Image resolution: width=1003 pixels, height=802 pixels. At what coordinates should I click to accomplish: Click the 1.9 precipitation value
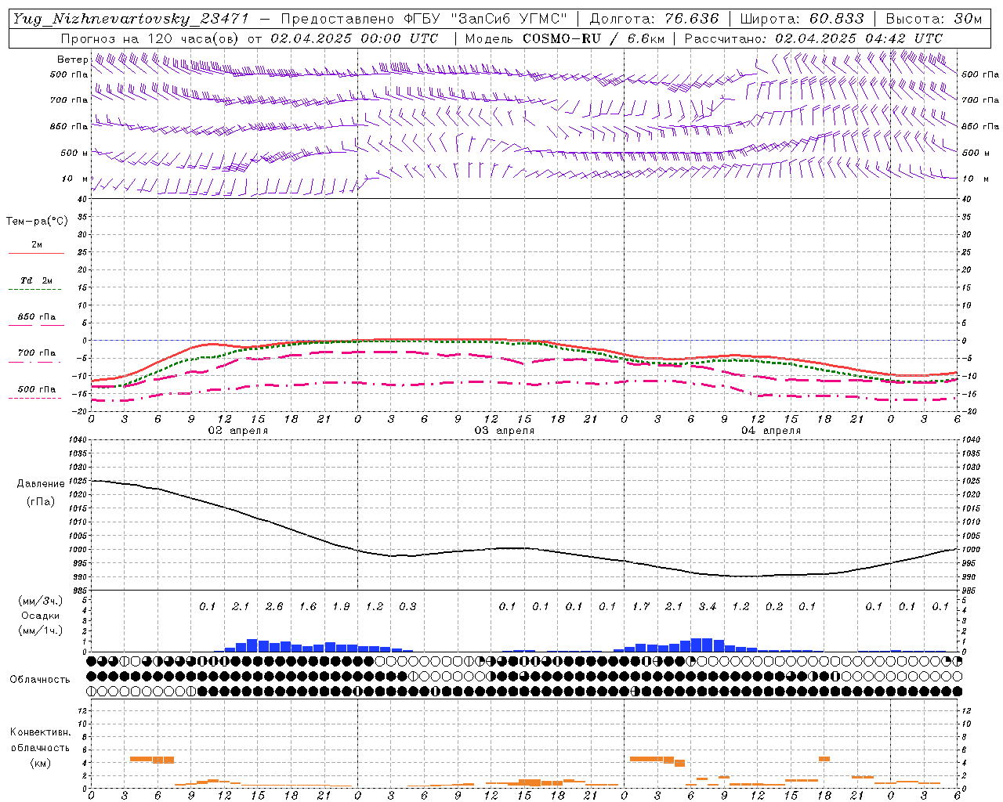coord(341,607)
